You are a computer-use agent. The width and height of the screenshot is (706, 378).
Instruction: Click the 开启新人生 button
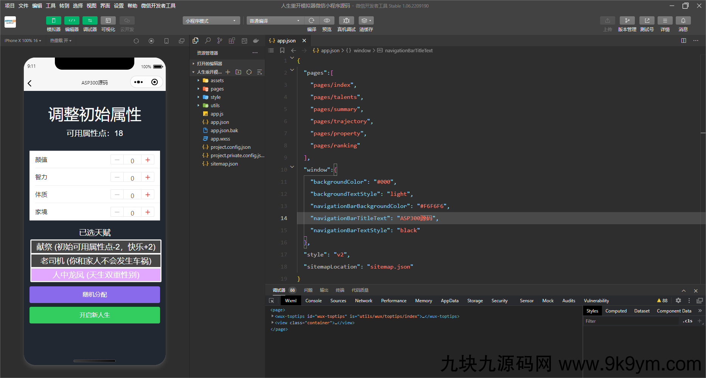95,315
